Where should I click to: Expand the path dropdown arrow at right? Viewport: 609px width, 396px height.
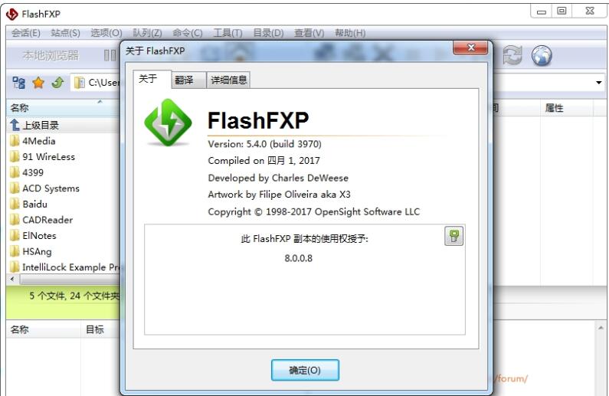click(598, 82)
